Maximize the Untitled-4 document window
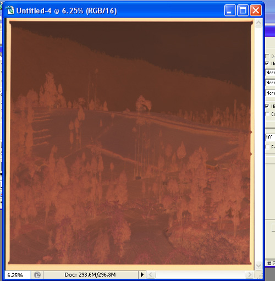 click(243, 10)
